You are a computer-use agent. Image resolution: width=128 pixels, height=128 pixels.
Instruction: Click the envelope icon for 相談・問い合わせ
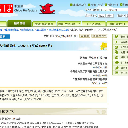[x=117, y=57]
